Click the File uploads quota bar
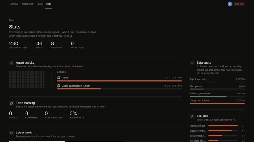The width and height of the screenshot is (254, 142). [x=217, y=89]
